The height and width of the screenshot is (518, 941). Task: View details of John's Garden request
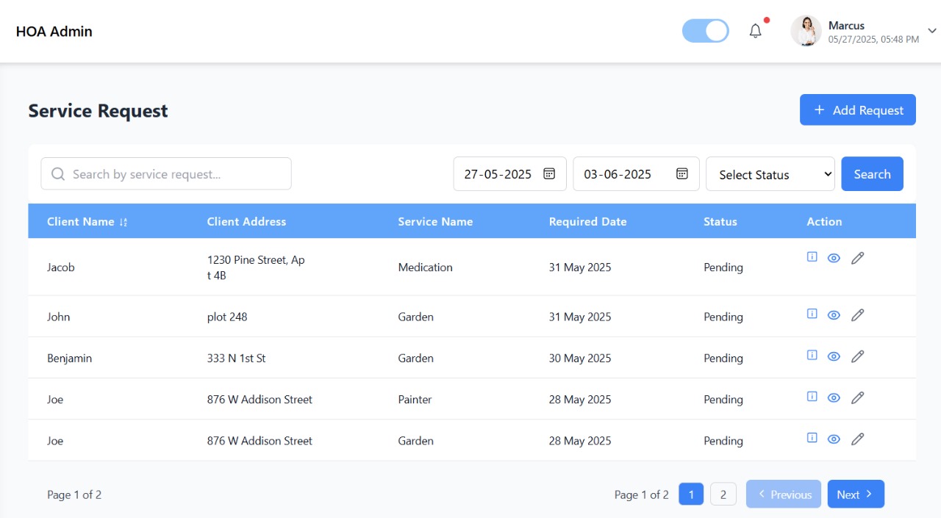(834, 314)
